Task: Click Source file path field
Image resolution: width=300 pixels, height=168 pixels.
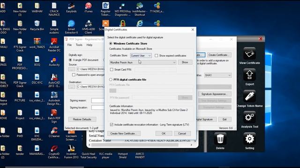Action: point(90,69)
